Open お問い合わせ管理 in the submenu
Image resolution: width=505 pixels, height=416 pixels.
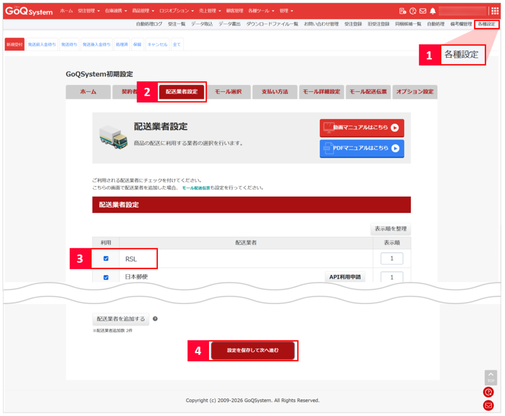(x=321, y=24)
